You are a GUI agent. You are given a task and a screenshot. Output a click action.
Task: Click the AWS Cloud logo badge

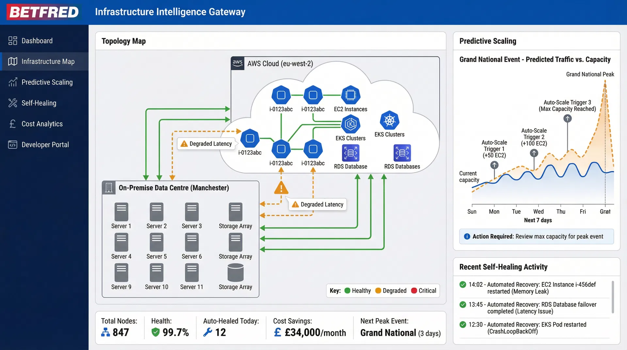tap(237, 63)
